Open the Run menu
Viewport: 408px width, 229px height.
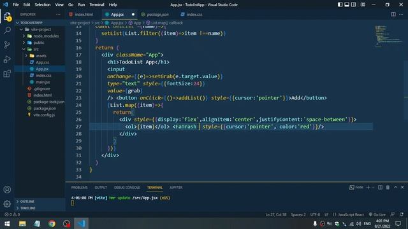pos(81,4)
